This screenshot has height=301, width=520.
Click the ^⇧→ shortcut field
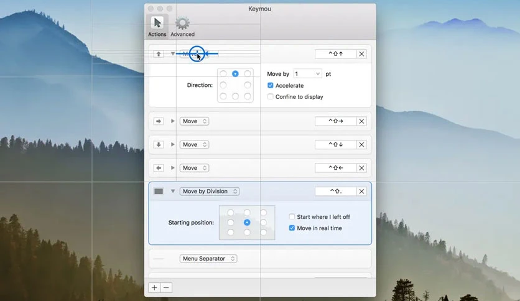tap(336, 121)
